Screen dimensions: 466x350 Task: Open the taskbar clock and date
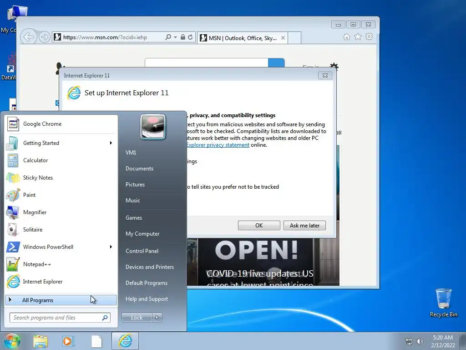click(443, 341)
